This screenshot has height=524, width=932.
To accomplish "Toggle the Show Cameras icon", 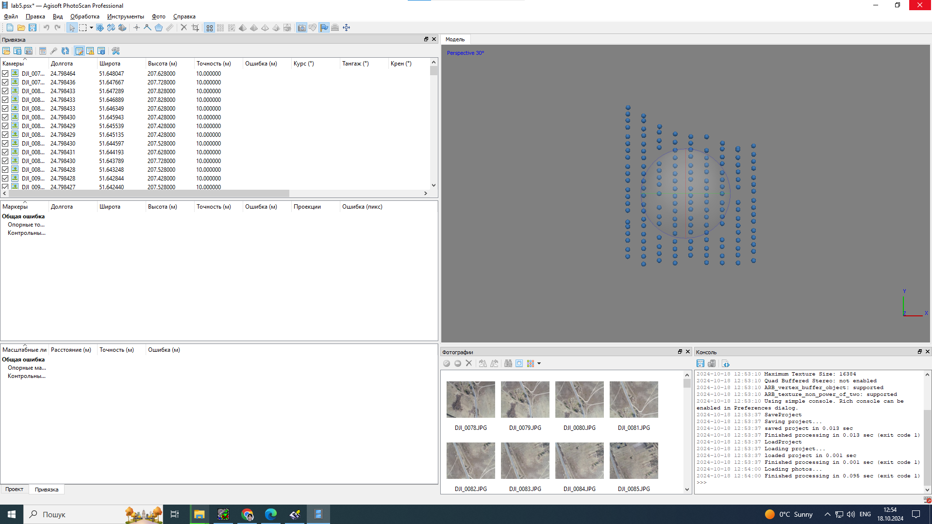I will [x=301, y=28].
